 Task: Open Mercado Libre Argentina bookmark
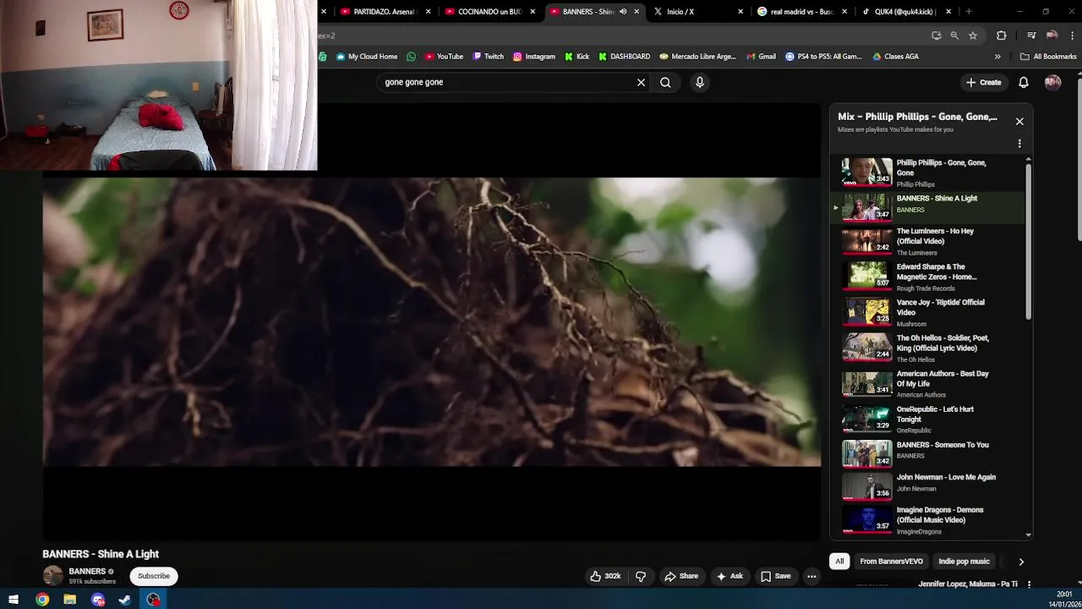698,57
